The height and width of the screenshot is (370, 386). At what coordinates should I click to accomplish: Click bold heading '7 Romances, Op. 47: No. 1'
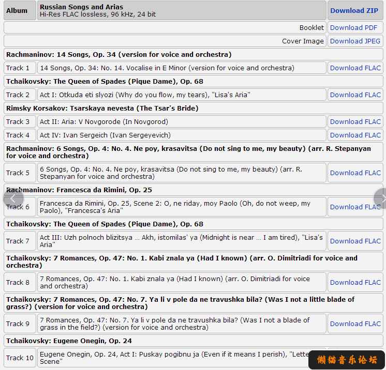pos(182,261)
